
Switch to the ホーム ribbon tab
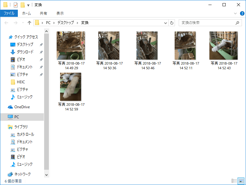coord(26,13)
